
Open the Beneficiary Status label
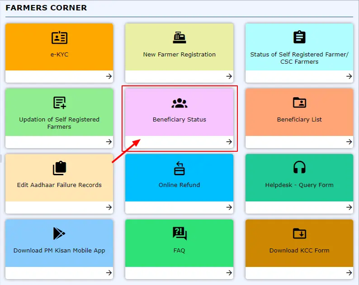pos(179,119)
